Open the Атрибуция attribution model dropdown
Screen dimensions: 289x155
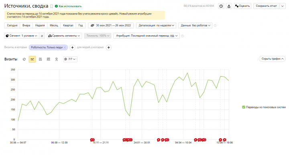pyautogui.click(x=147, y=36)
